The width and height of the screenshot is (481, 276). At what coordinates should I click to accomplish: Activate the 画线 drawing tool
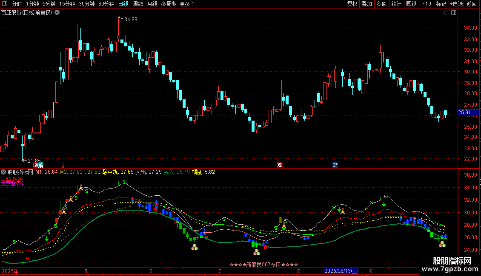(x=411, y=4)
